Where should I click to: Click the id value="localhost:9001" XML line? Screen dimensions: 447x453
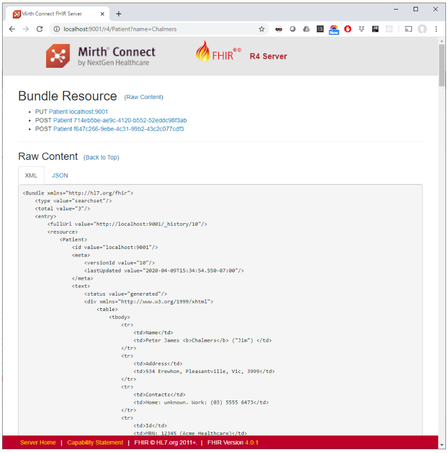[114, 247]
